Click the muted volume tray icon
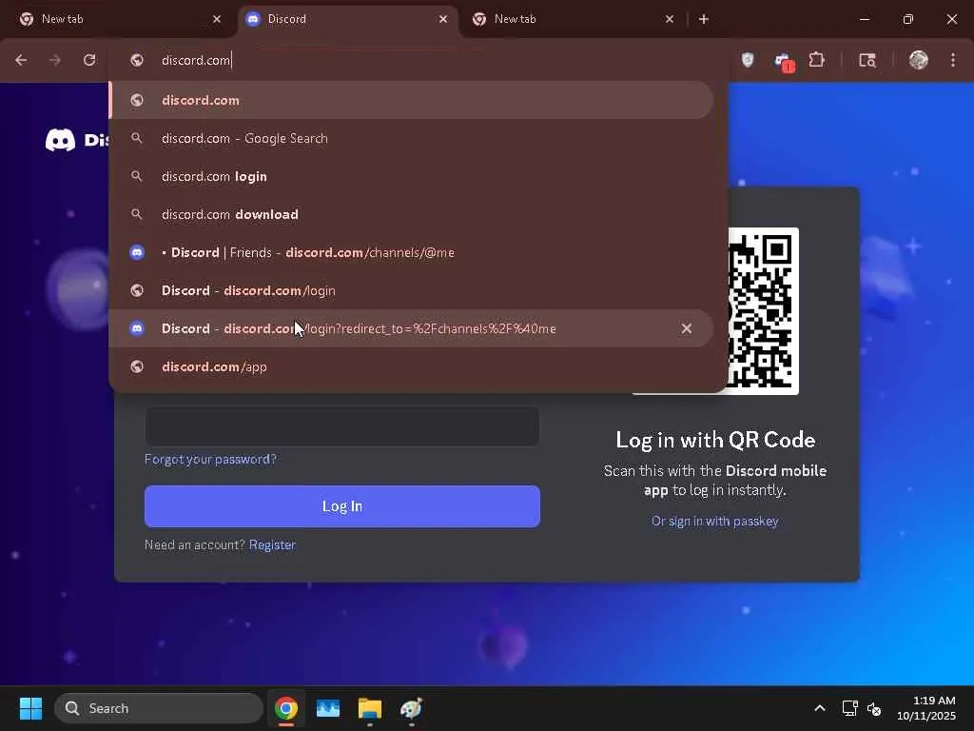 874,708
